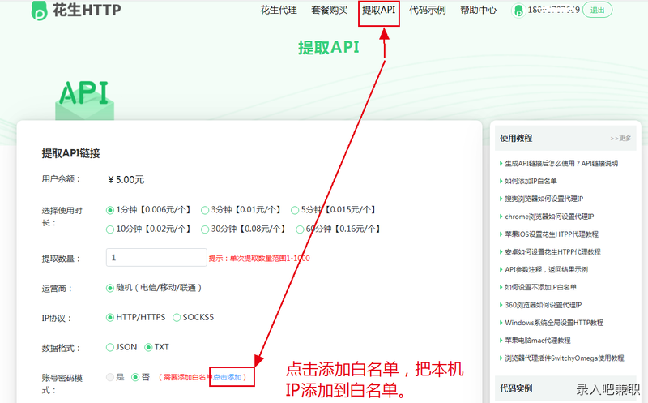Open 浏览器代理插件SwitchyOmega使用教程 link
Image resolution: width=648 pixels, height=403 pixels.
564,358
